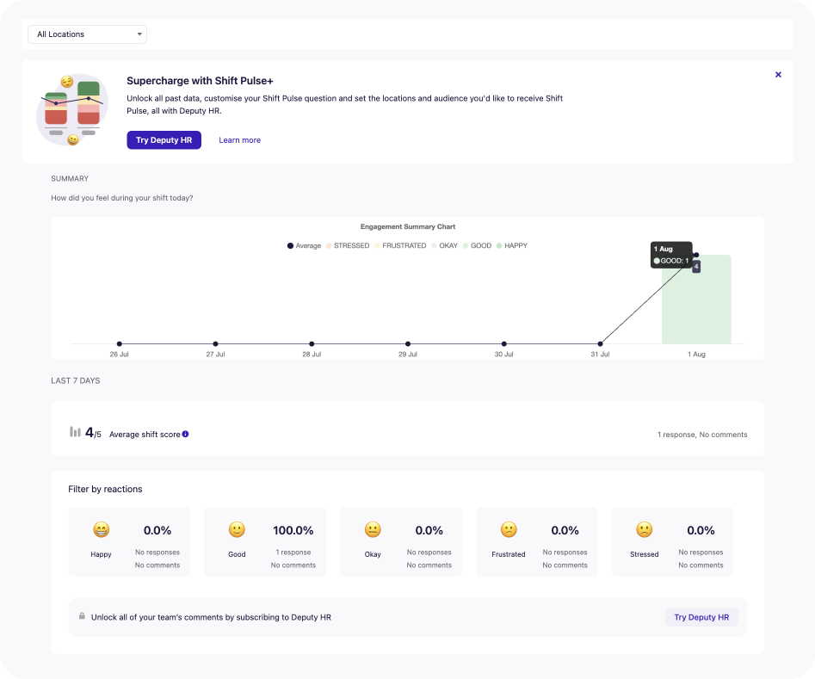Click 'How did you feel' question text

coord(122,198)
